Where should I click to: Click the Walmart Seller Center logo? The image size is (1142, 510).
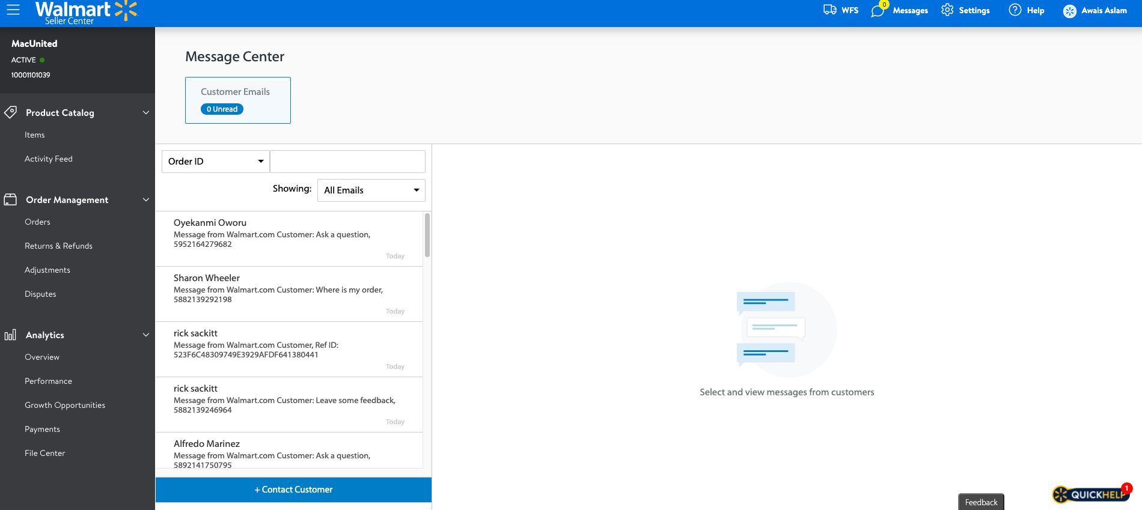click(86, 13)
